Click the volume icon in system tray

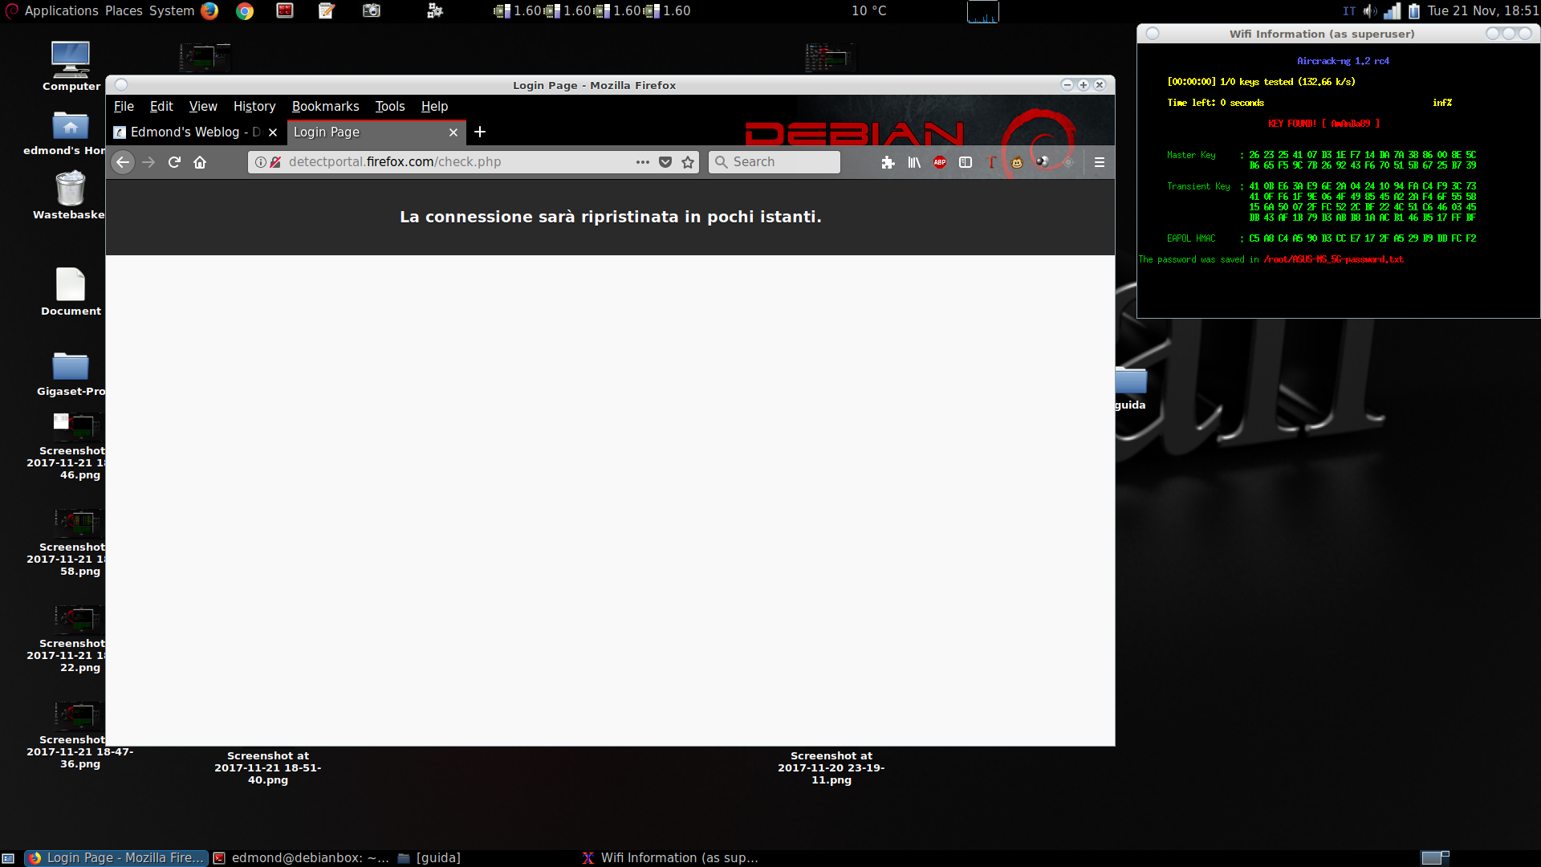pos(1370,11)
